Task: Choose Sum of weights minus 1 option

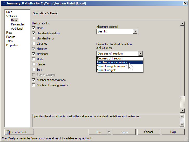Action: coord(120,66)
